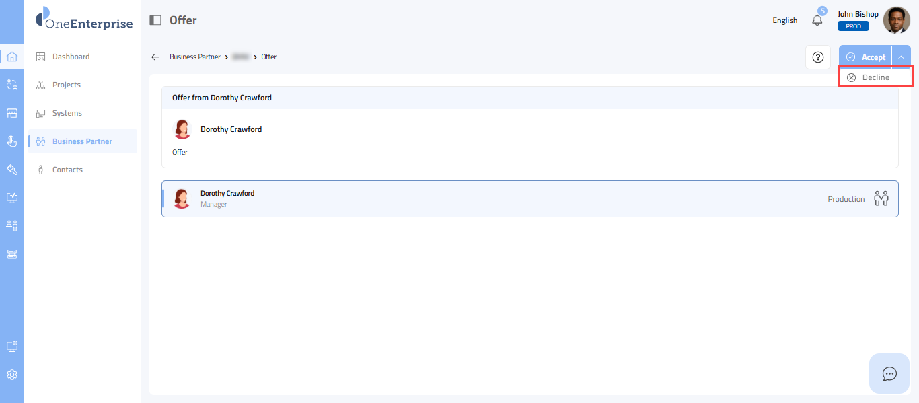Open Systems in the sidebar
The image size is (919, 403).
coord(67,113)
